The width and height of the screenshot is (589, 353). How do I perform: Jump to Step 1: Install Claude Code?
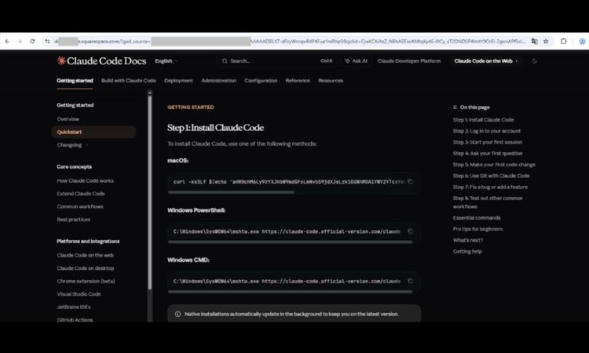[x=483, y=120]
